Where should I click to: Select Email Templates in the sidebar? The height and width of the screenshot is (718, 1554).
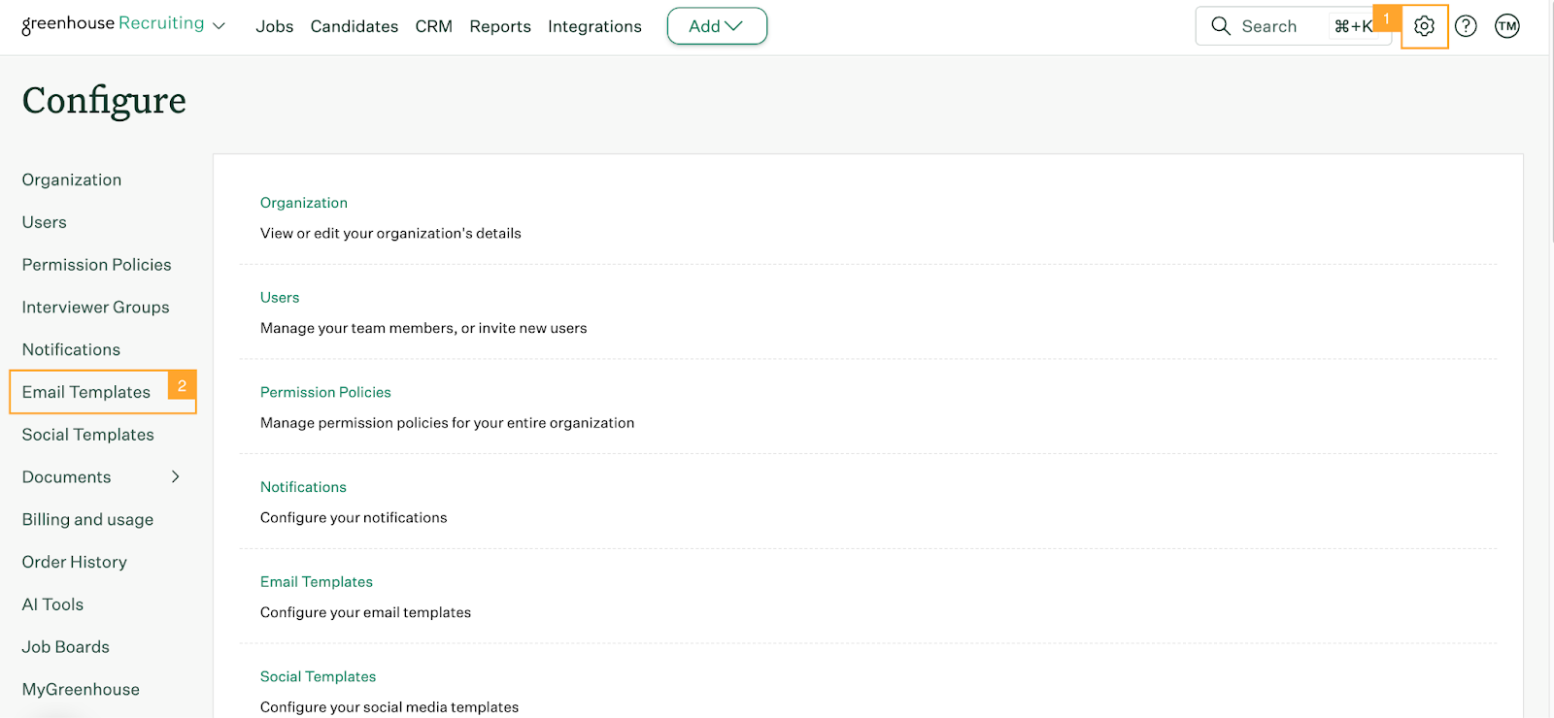point(86,392)
